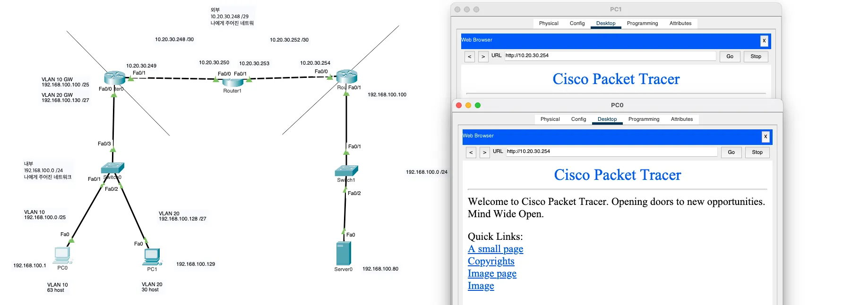This screenshot has height=305, width=843.
Task: Select the '10.20.30.248 /30' network label
Action: (x=174, y=40)
